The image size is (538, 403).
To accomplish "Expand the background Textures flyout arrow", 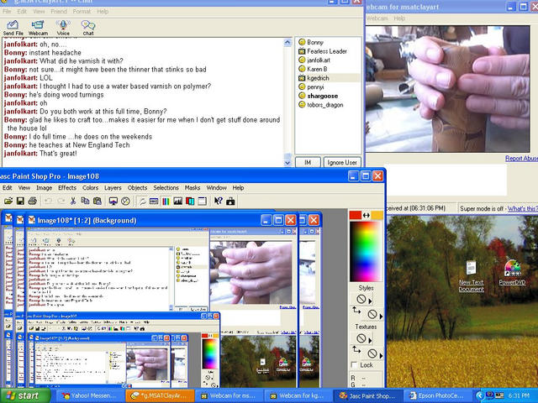I will (x=381, y=355).
